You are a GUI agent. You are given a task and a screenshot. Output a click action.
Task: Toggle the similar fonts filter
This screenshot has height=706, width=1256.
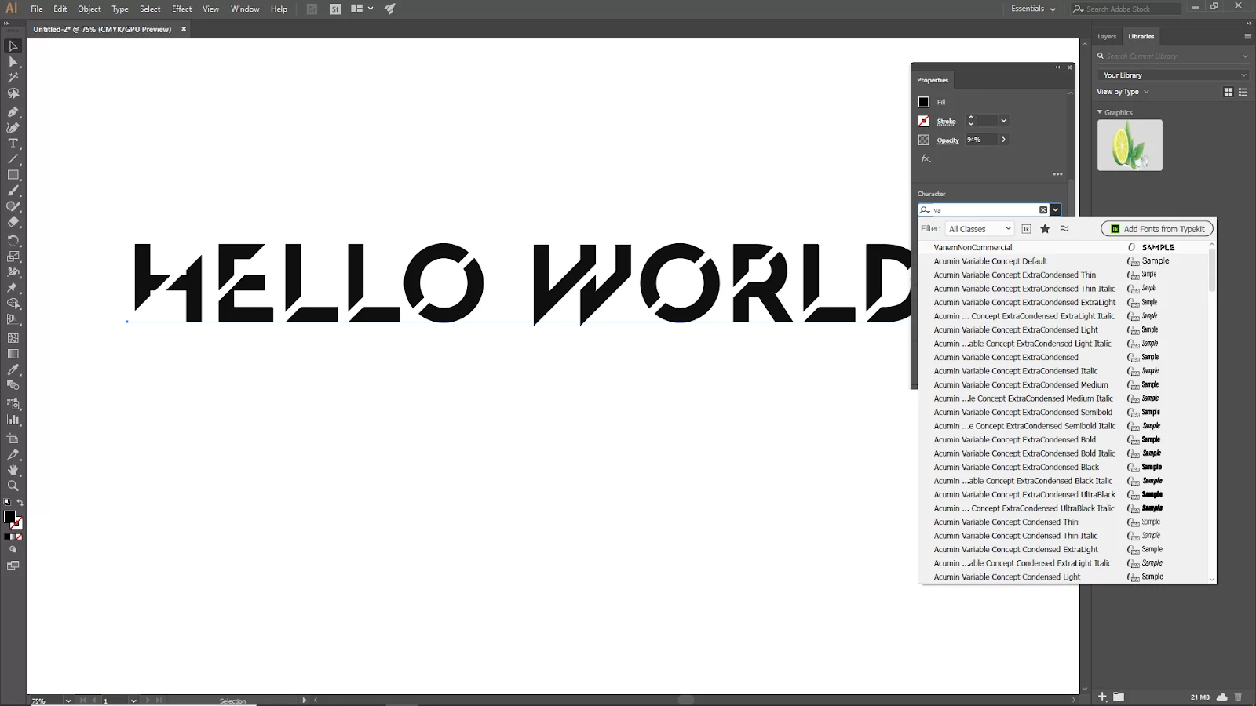click(x=1064, y=229)
